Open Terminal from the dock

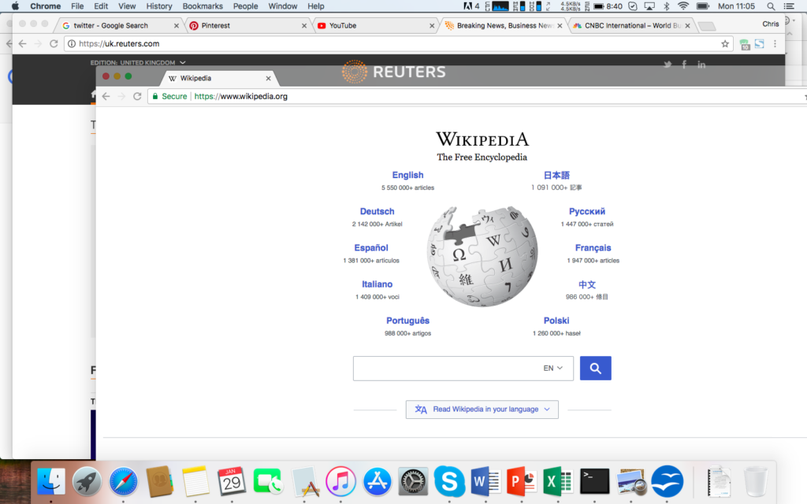pyautogui.click(x=594, y=480)
